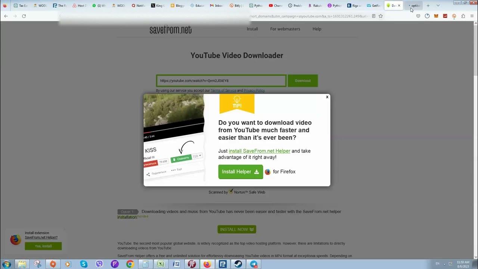Open the MetaMask fox extension

(436, 16)
